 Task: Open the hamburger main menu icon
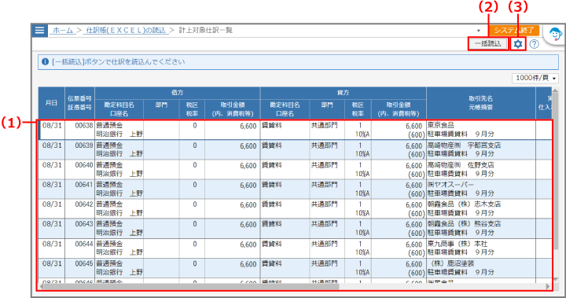coord(40,31)
